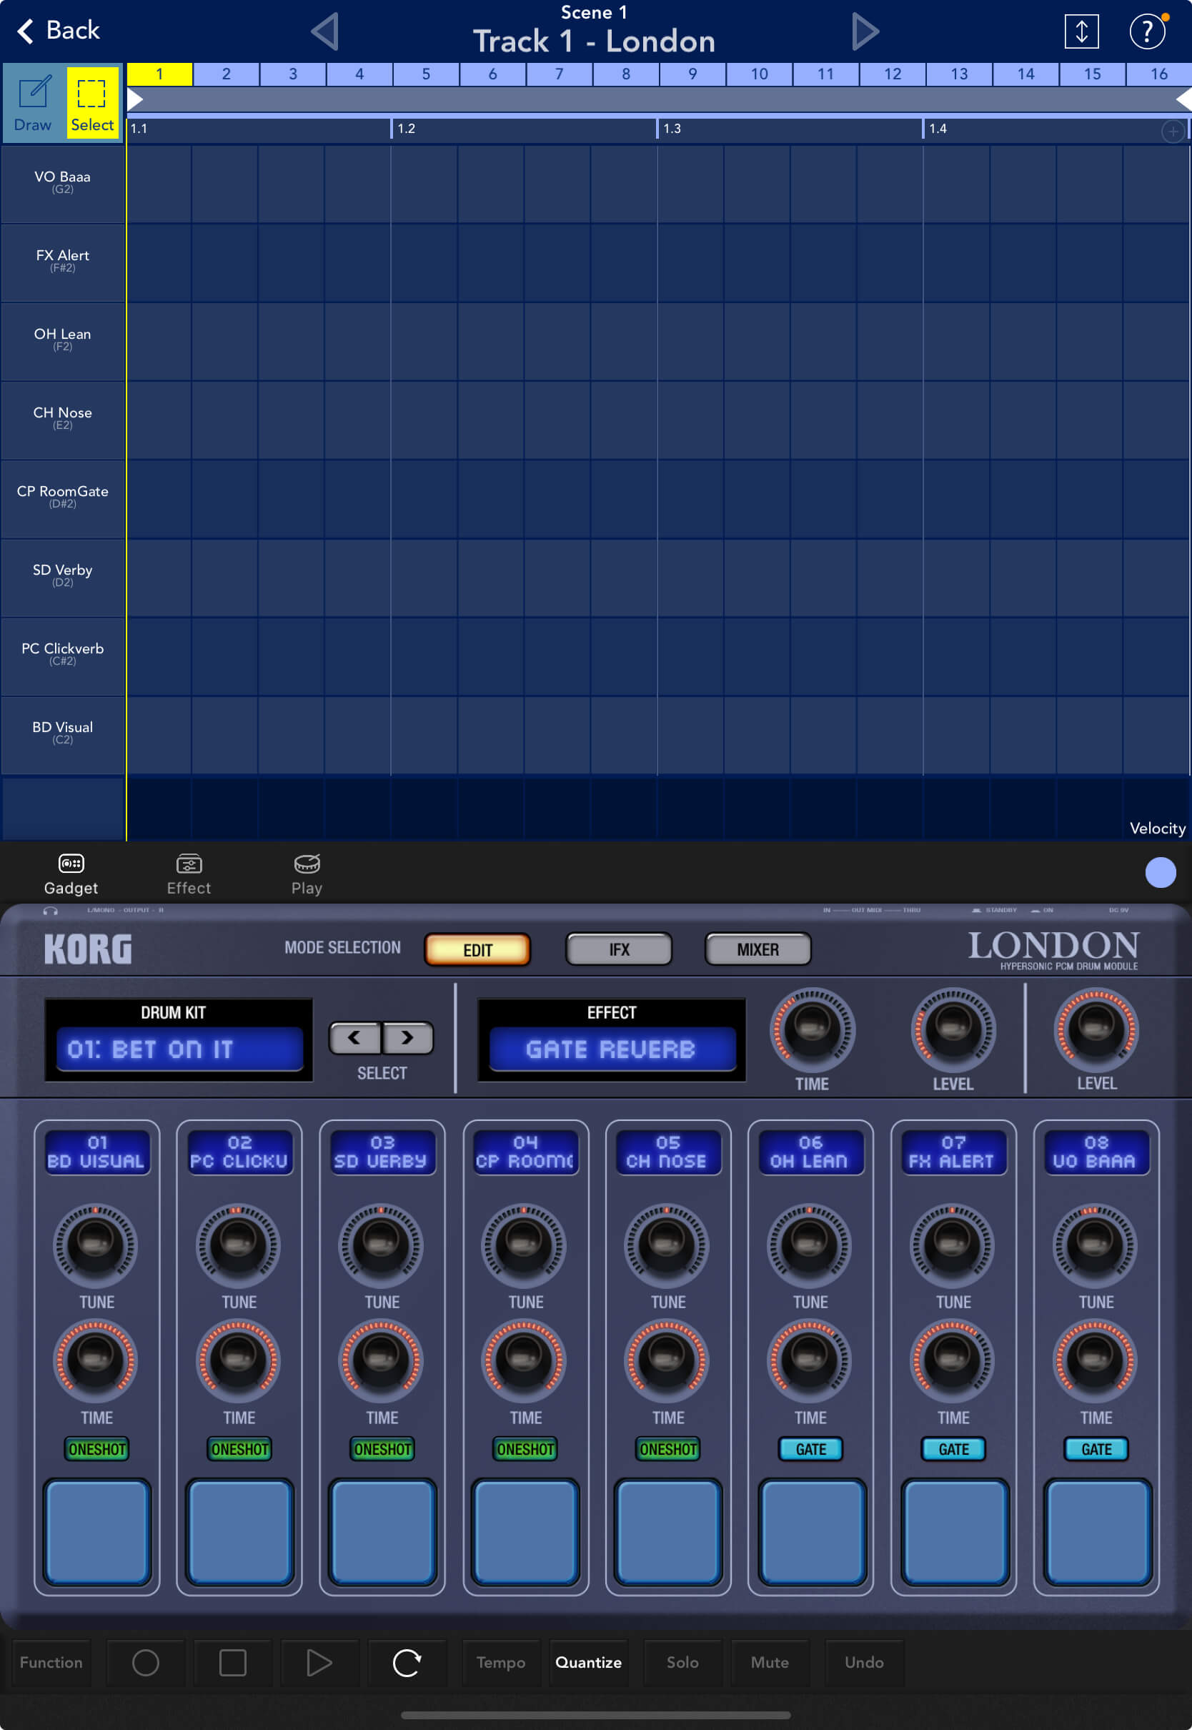
Task: Select step 12 in the step ruler
Action: (892, 74)
